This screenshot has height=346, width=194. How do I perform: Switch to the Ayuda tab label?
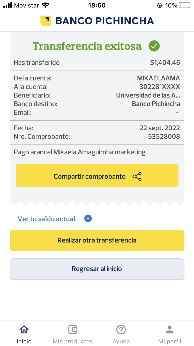[x=121, y=341]
